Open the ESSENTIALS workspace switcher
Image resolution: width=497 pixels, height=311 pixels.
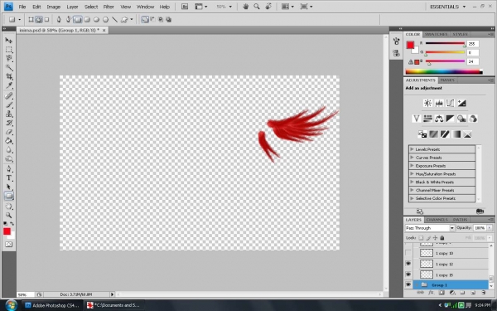[x=447, y=7]
